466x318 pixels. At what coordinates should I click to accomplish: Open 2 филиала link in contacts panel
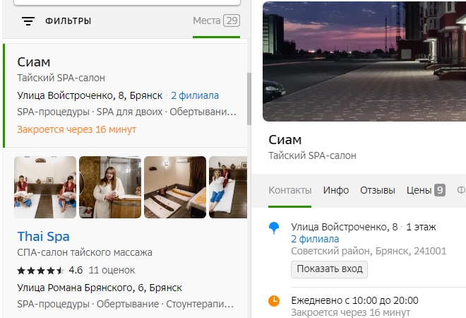coord(315,240)
